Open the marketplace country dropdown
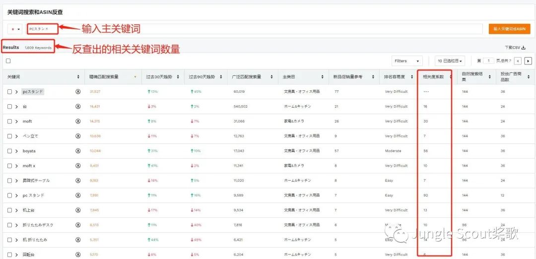The image size is (536, 259). (15, 29)
